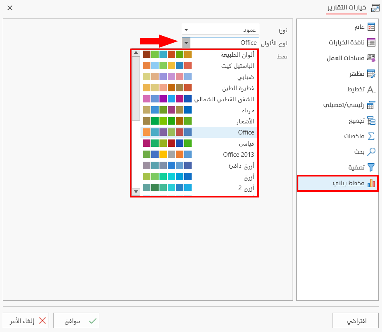Click the scrollbar up arrow in color list
Viewport: 382px width, 332px height.
[x=136, y=53]
